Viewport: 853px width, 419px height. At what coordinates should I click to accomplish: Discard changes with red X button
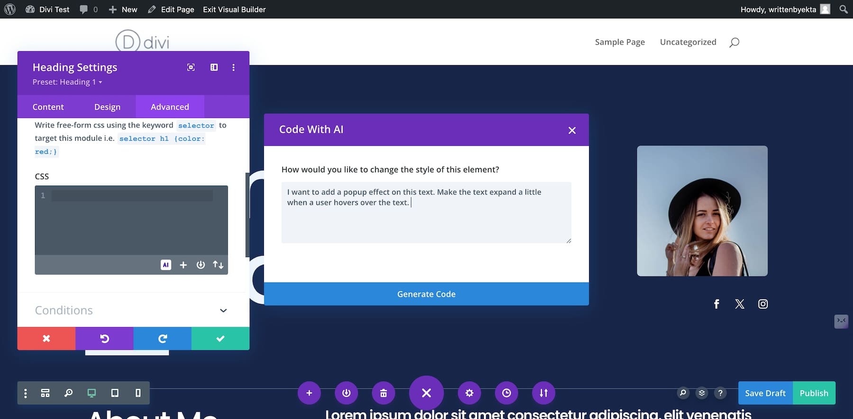tap(46, 339)
